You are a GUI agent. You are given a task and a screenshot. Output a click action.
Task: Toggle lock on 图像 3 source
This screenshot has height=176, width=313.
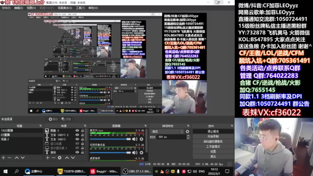click(83, 131)
